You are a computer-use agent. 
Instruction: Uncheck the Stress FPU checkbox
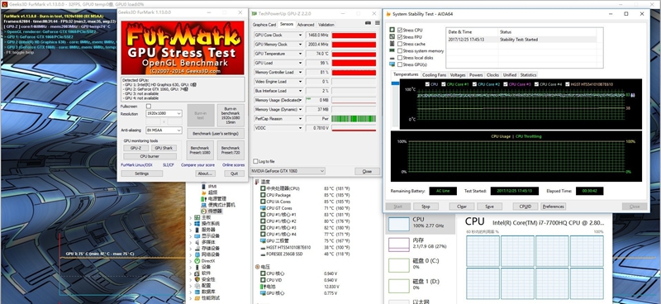400,37
